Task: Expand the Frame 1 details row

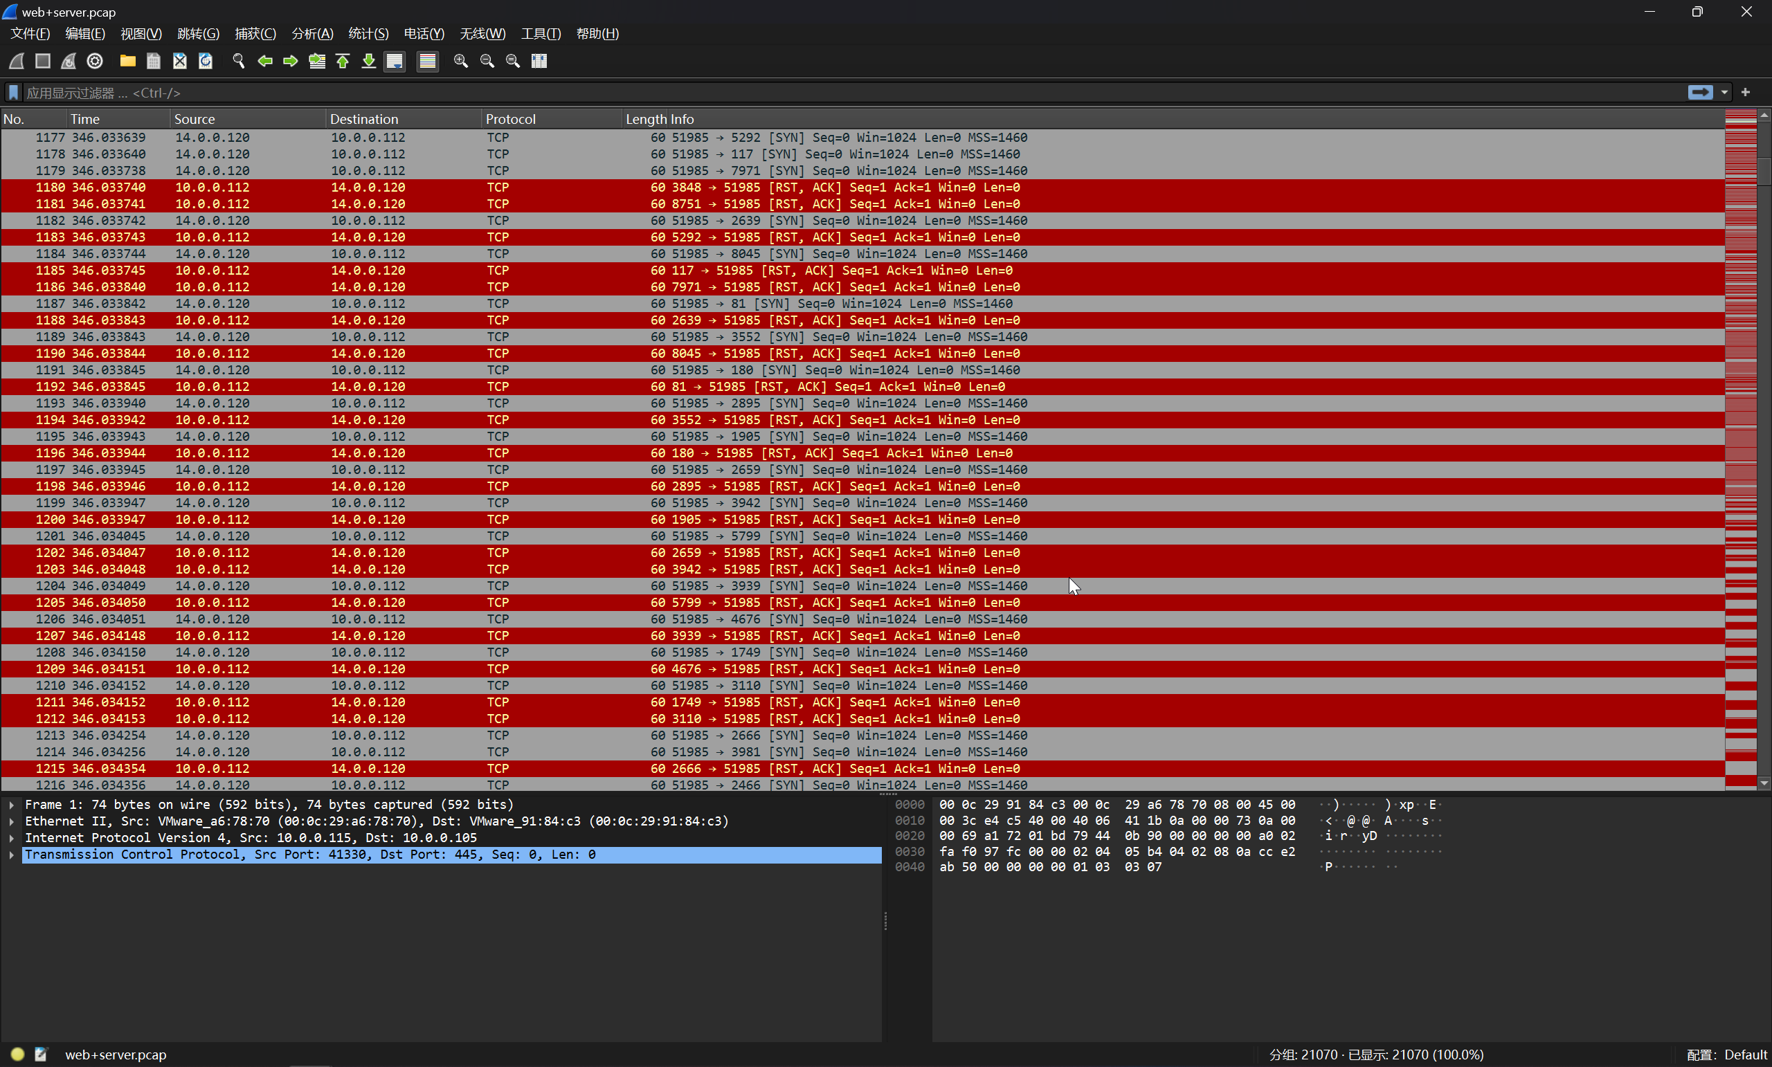Action: point(12,805)
